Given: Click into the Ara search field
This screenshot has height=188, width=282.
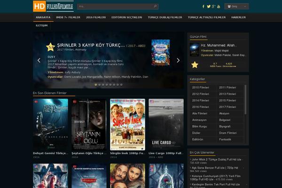Looking at the screenshot, I should pos(116,7).
